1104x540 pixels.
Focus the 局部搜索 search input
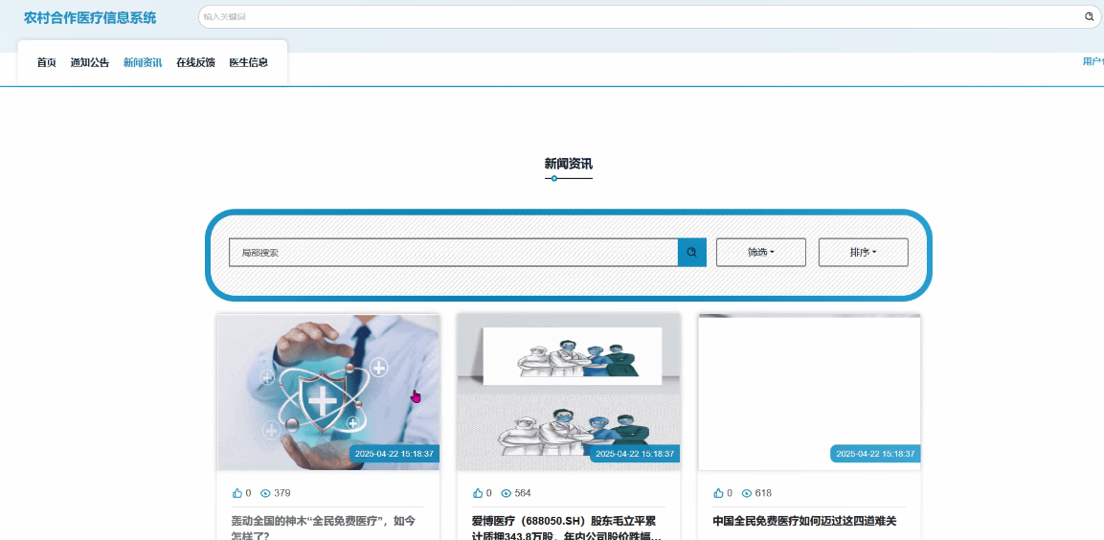pos(454,252)
